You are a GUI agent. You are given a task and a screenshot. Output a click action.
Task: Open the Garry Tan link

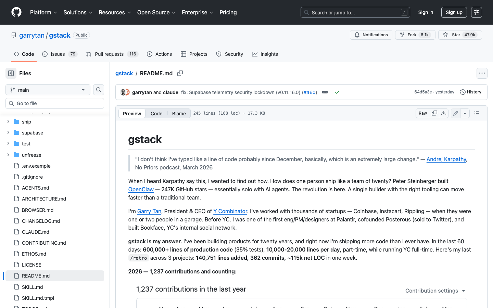pyautogui.click(x=149, y=211)
